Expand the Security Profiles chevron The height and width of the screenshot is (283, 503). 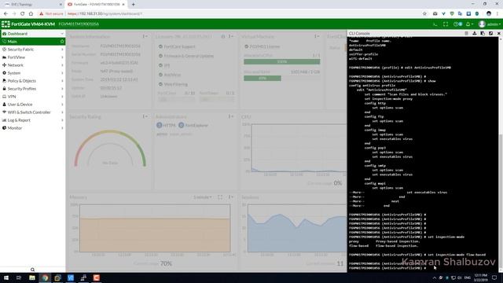pyautogui.click(x=62, y=89)
